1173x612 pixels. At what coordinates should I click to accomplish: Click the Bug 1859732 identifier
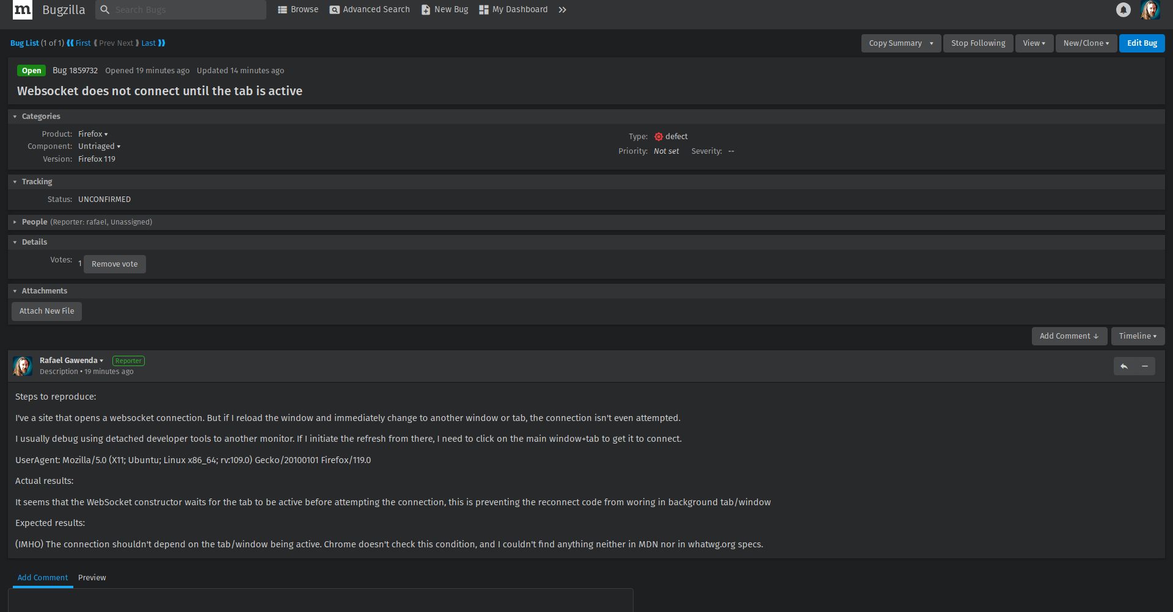click(75, 71)
